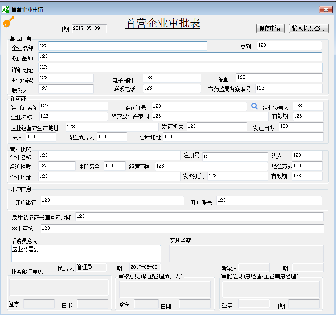Click the 联系电话 input field
Viewport: 336px width, 315px height.
click(172, 88)
